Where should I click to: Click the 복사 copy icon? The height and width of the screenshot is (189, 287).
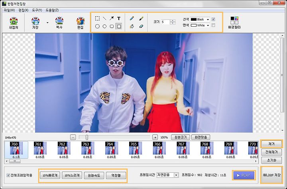coord(59,23)
